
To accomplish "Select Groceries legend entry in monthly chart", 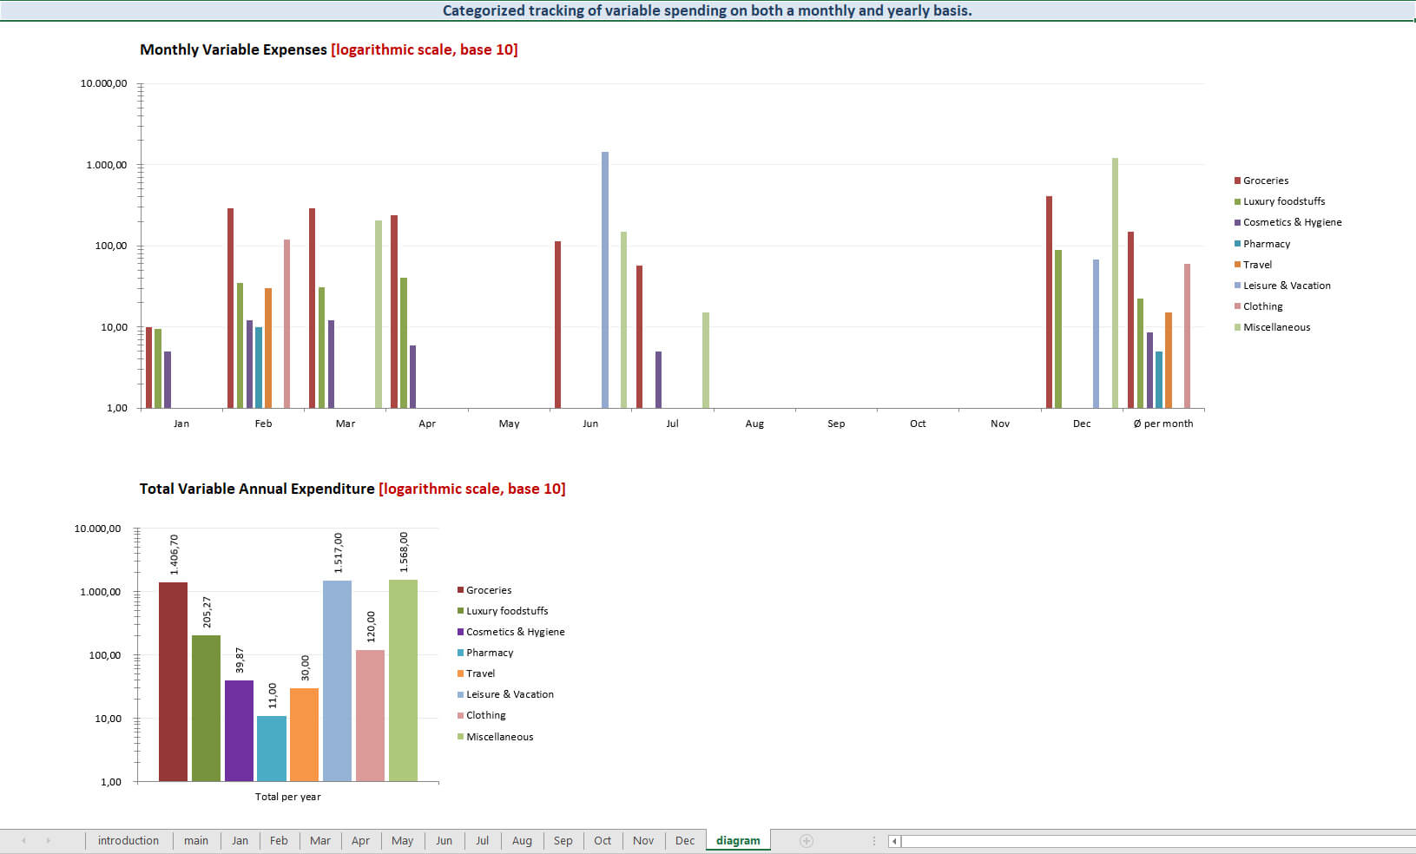I will (x=1265, y=181).
